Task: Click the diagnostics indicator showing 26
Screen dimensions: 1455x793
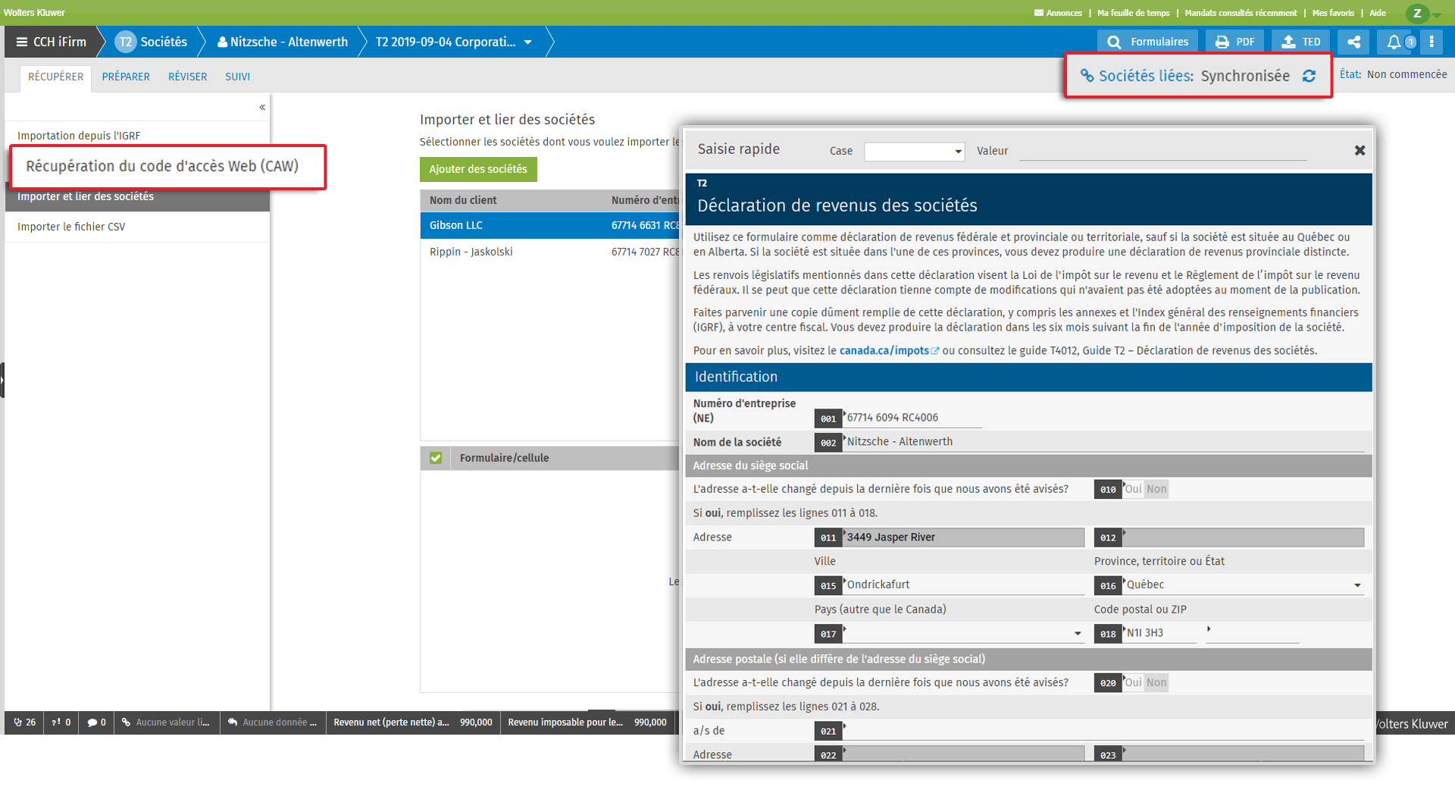Action: pos(24,722)
